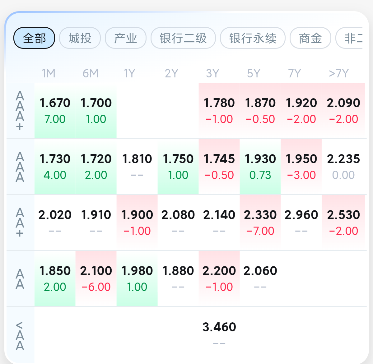Viewport: 373px width, 364px height.
Task: Click the >7Y column header
Action: 339,74
